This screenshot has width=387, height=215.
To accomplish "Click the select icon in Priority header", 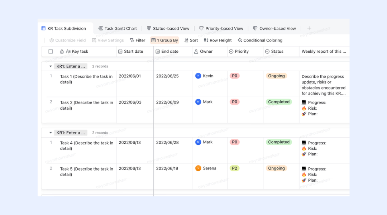I will 231,51.
